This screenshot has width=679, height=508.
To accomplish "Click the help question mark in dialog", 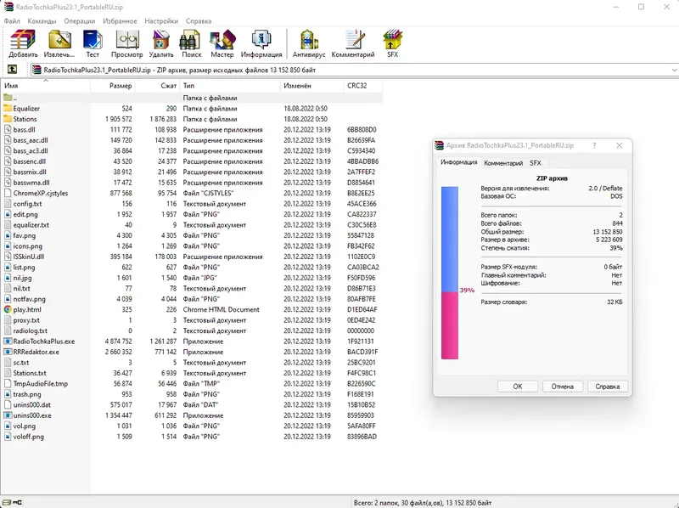I will coord(594,145).
